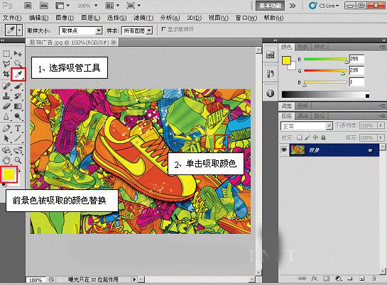Open the 正常 blend mode dropdown
Screen dimensions: 387x285
click(306, 126)
